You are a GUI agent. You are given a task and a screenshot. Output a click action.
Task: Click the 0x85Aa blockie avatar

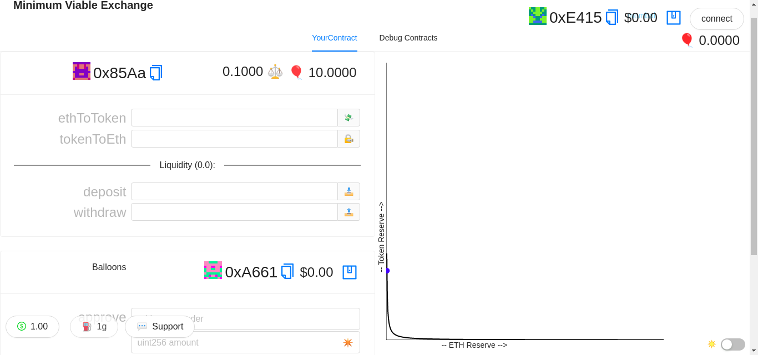[82, 71]
